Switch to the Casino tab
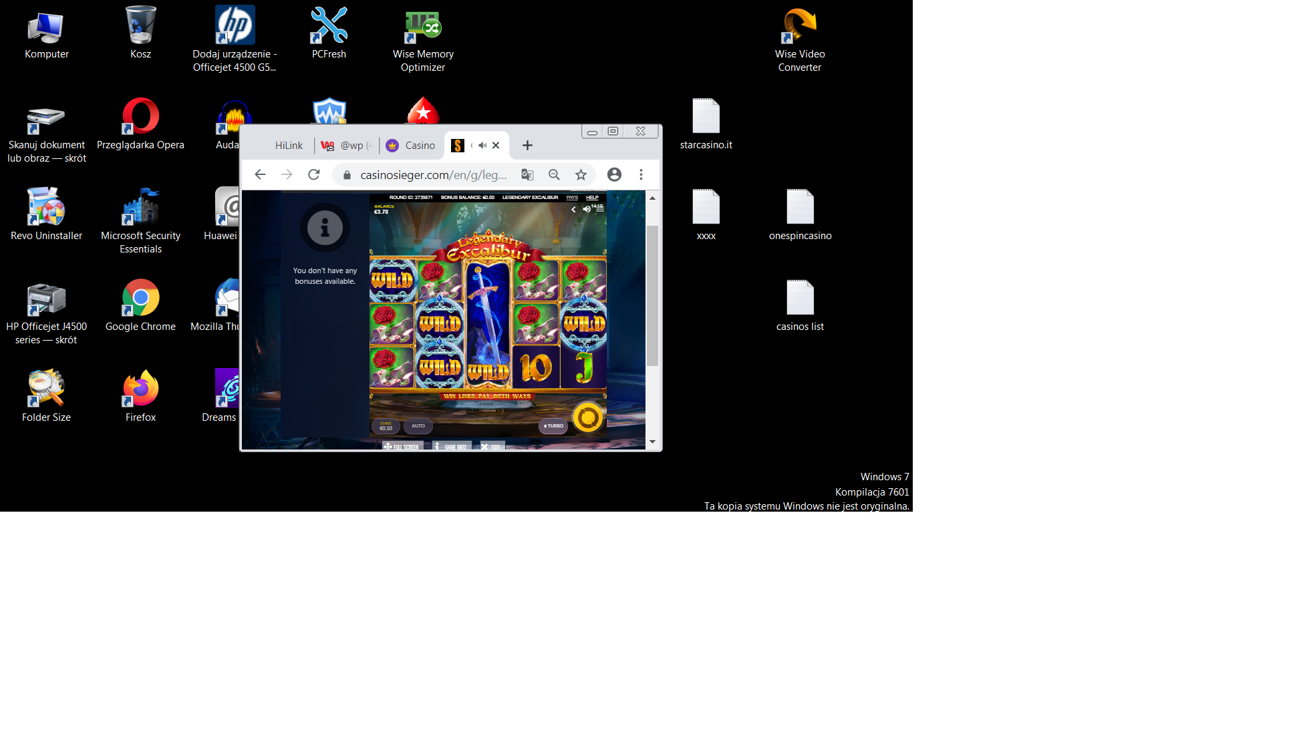 [x=411, y=146]
